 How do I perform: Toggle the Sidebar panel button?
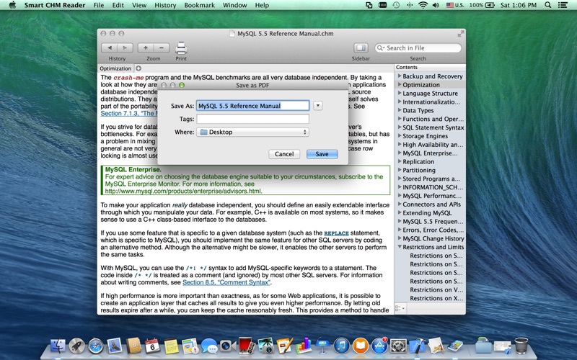pos(361,48)
